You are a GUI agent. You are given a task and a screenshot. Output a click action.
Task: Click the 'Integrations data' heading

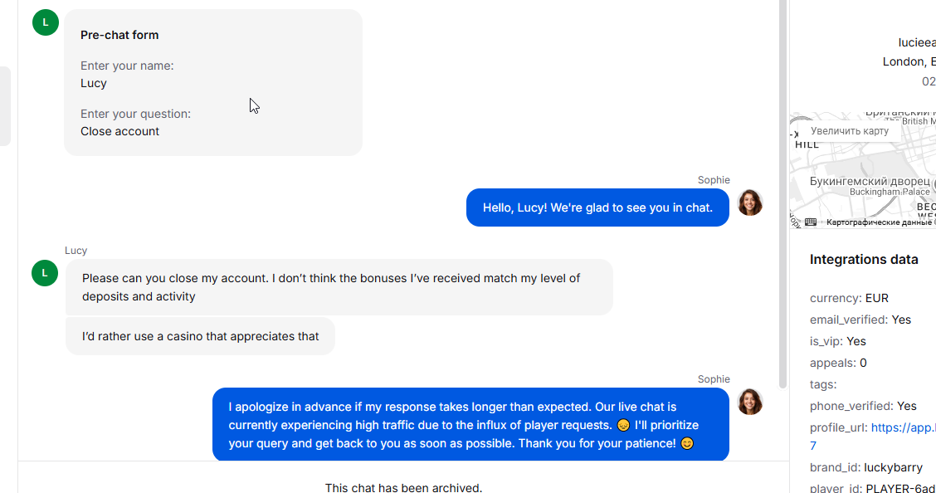[864, 259]
